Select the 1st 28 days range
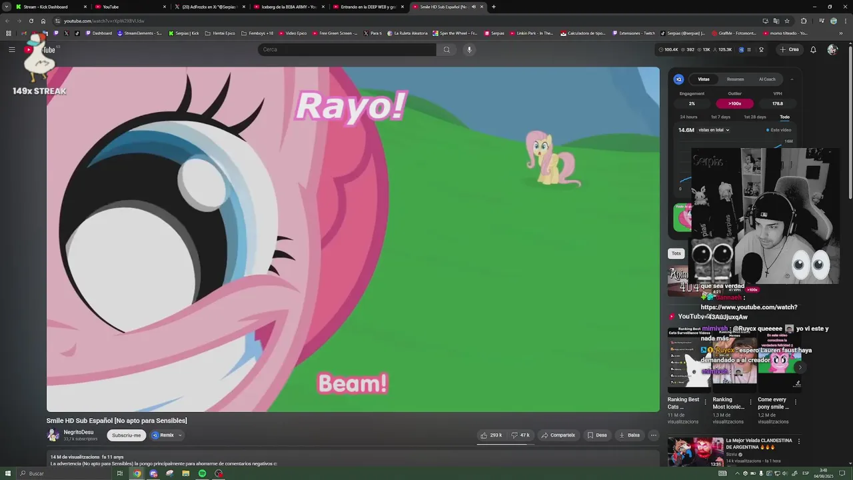This screenshot has height=480, width=853. coord(755,117)
